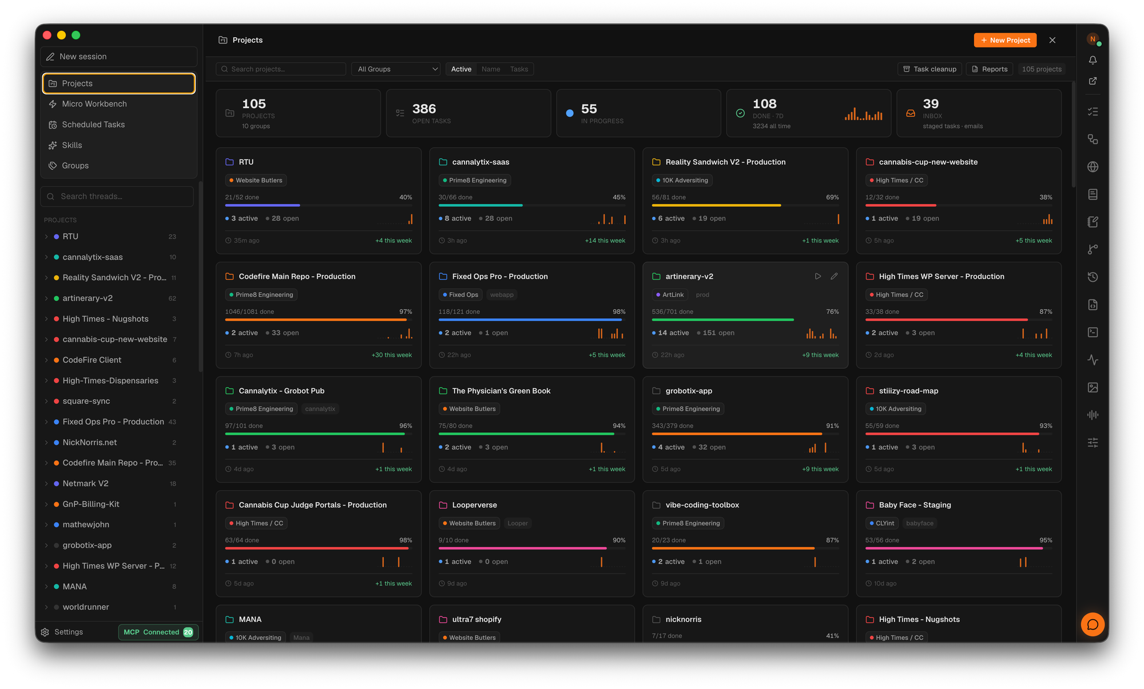Click the babyface tag on Baby Face card
1144x689 pixels.
click(x=919, y=523)
